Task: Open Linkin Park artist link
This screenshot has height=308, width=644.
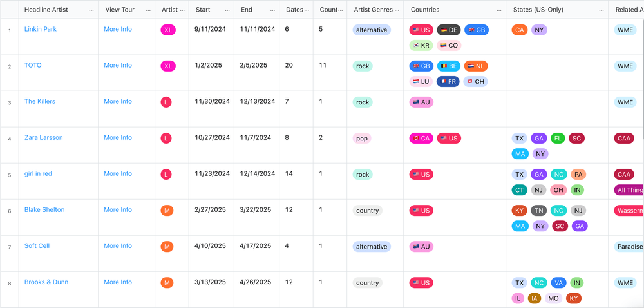Action: pos(40,29)
